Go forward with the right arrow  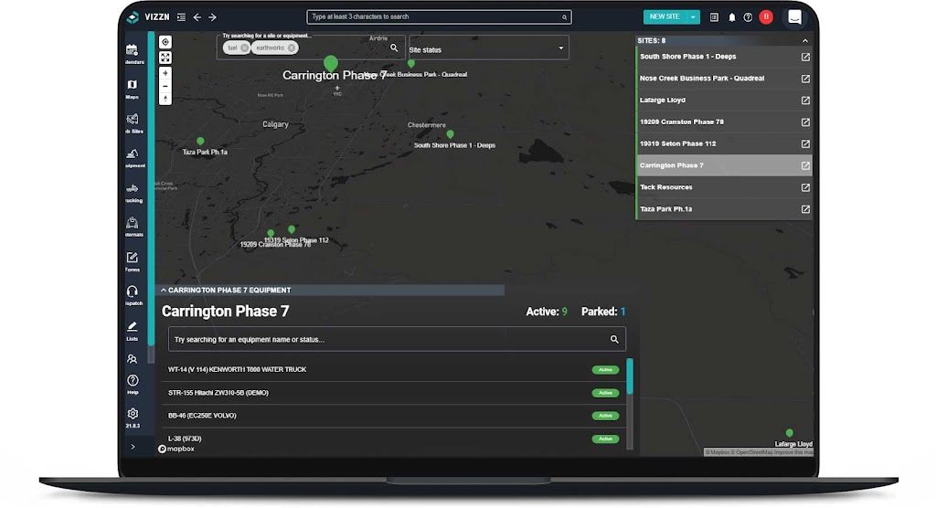pyautogui.click(x=212, y=17)
